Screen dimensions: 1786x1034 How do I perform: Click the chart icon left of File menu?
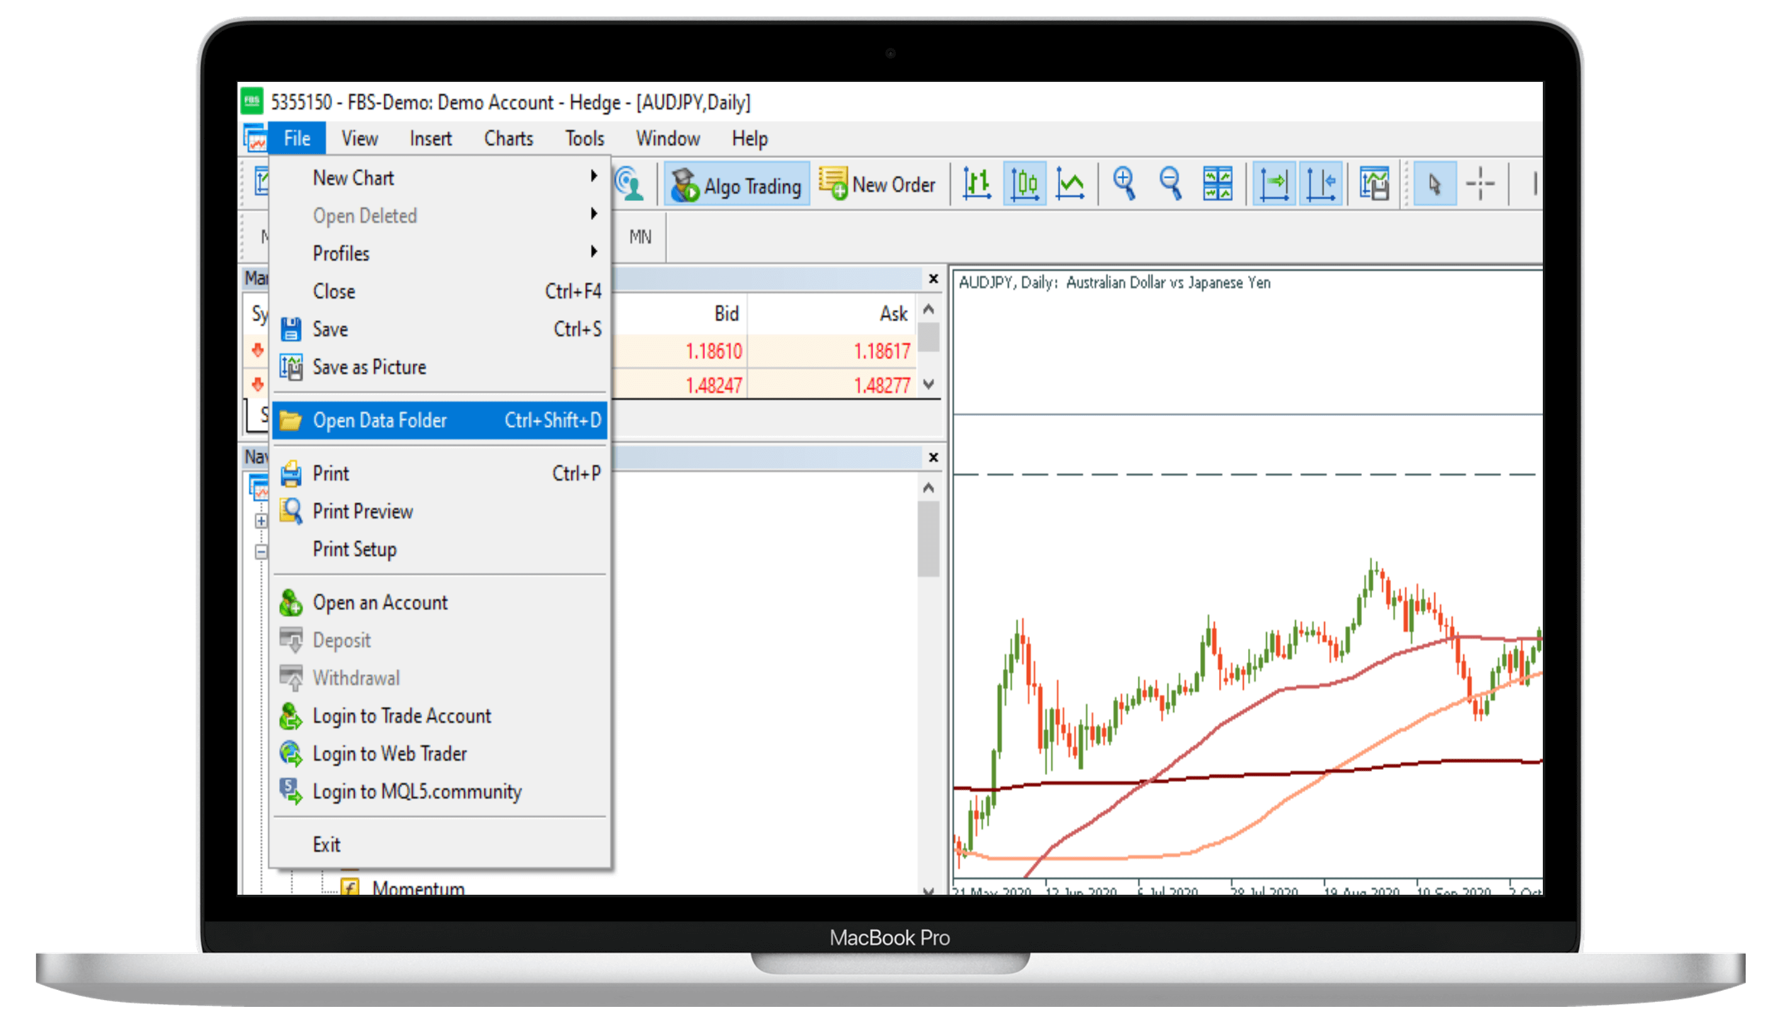click(255, 138)
